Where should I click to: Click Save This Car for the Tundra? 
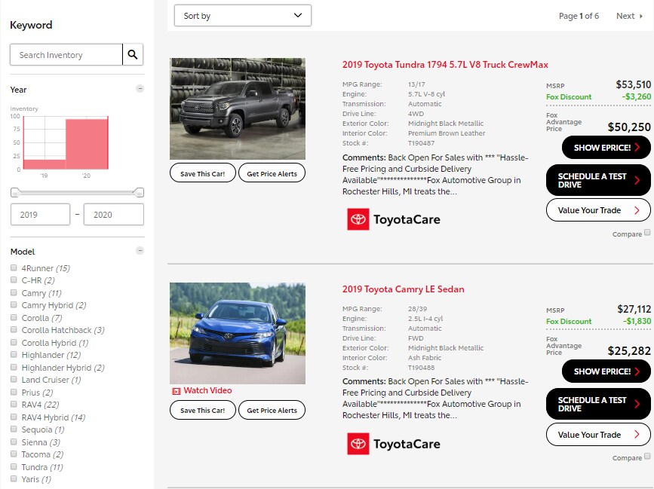pyautogui.click(x=203, y=173)
